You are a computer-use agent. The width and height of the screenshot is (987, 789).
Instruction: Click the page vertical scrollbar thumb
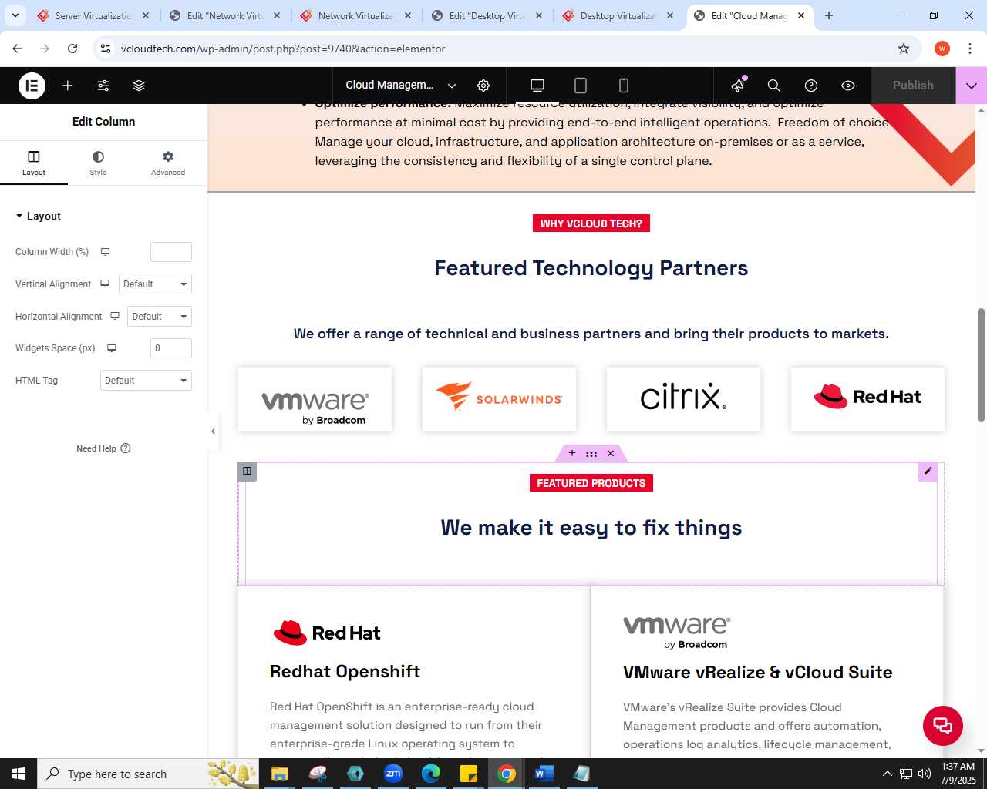981,365
